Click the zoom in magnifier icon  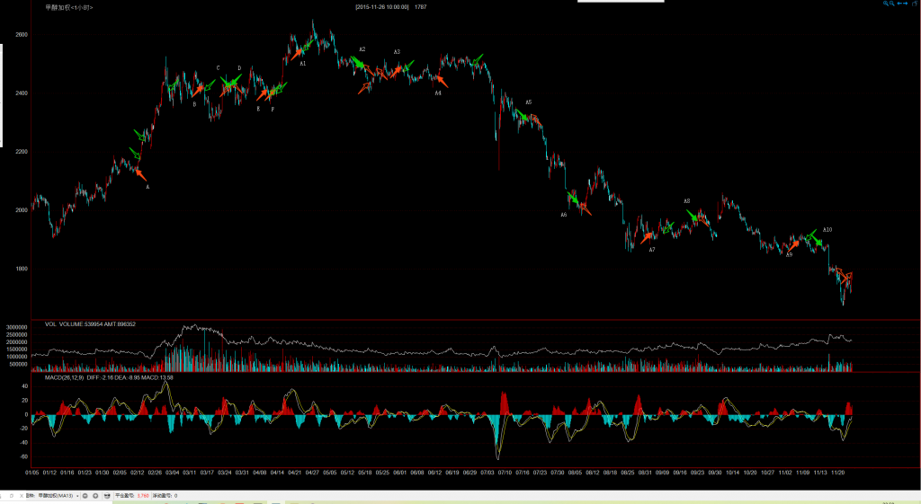(886, 4)
